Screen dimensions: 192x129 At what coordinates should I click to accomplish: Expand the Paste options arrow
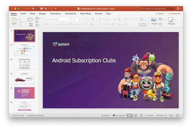coord(17,19)
